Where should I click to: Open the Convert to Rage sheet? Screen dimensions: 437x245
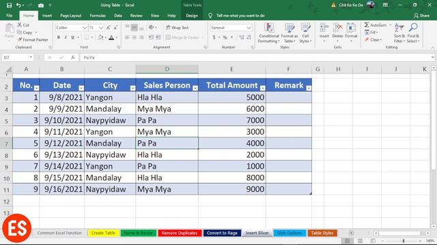tap(222, 233)
